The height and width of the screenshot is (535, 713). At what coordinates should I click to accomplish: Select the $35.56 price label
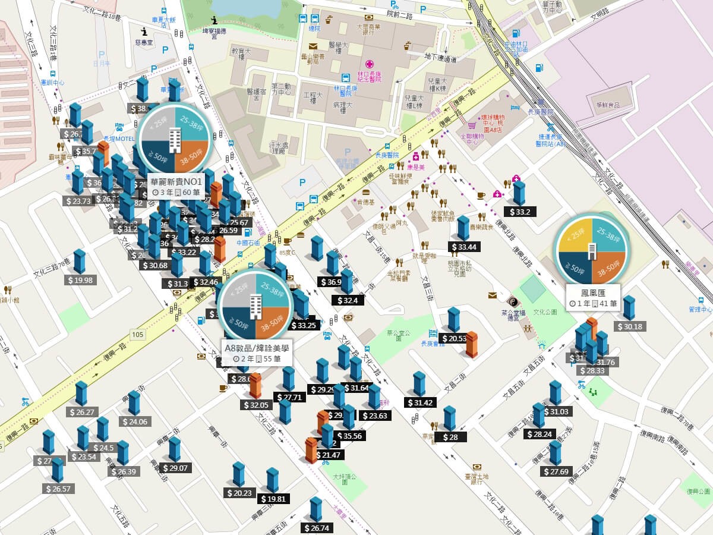[x=349, y=436]
